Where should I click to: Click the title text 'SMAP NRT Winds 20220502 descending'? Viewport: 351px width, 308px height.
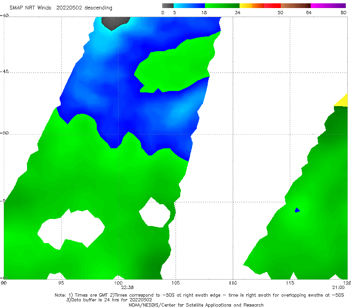point(61,8)
